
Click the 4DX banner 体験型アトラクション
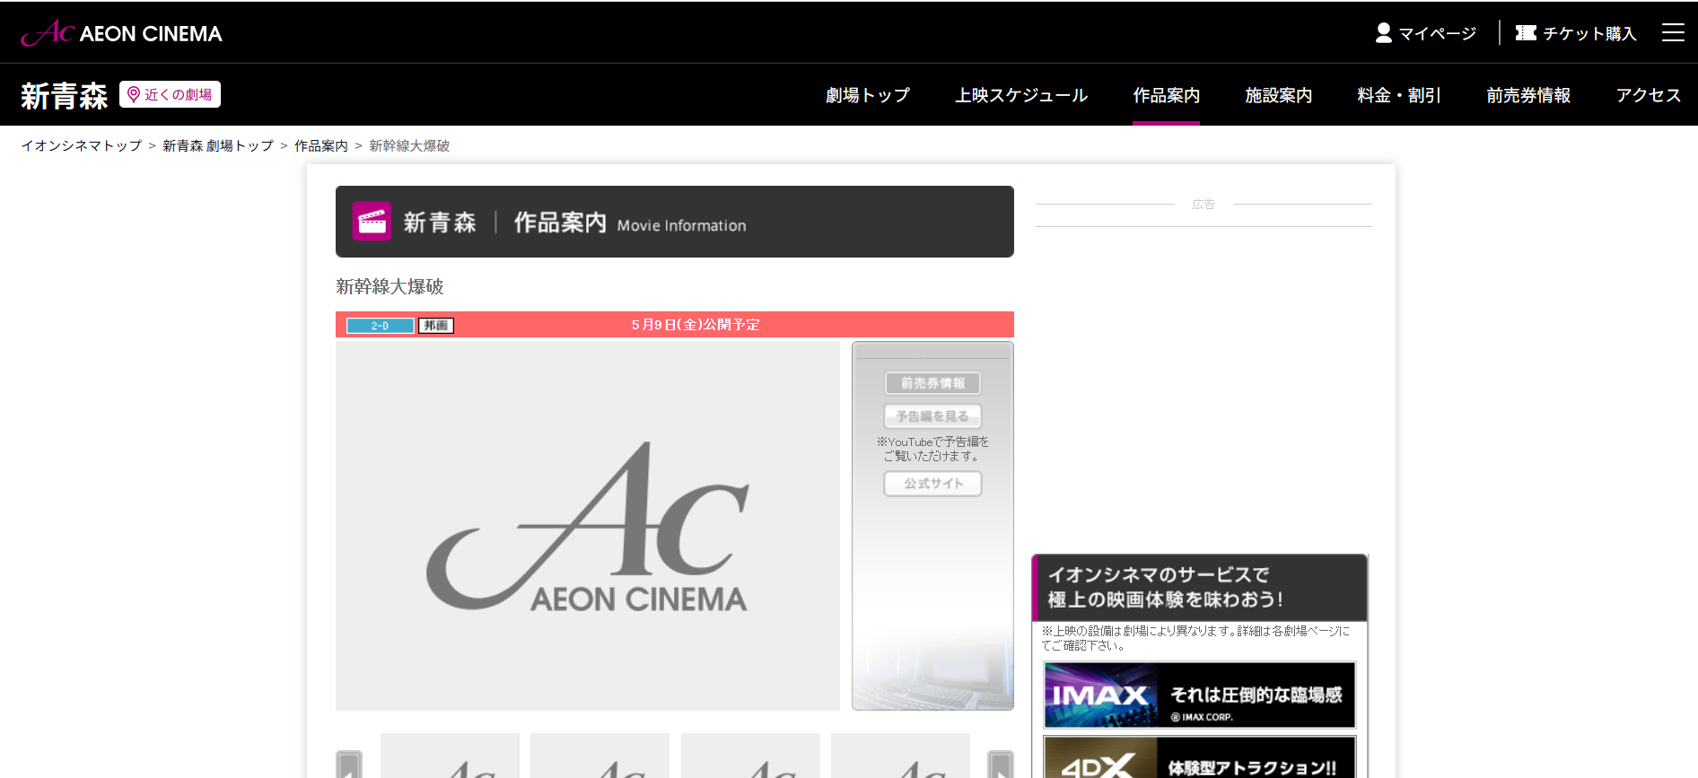(1200, 757)
